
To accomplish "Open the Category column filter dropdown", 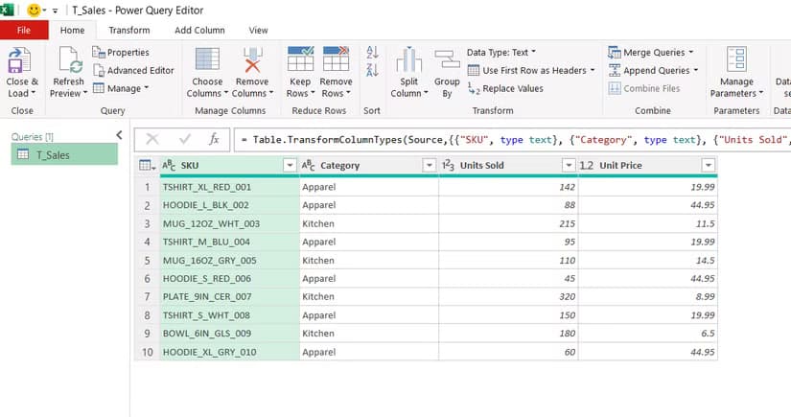I will [x=429, y=166].
